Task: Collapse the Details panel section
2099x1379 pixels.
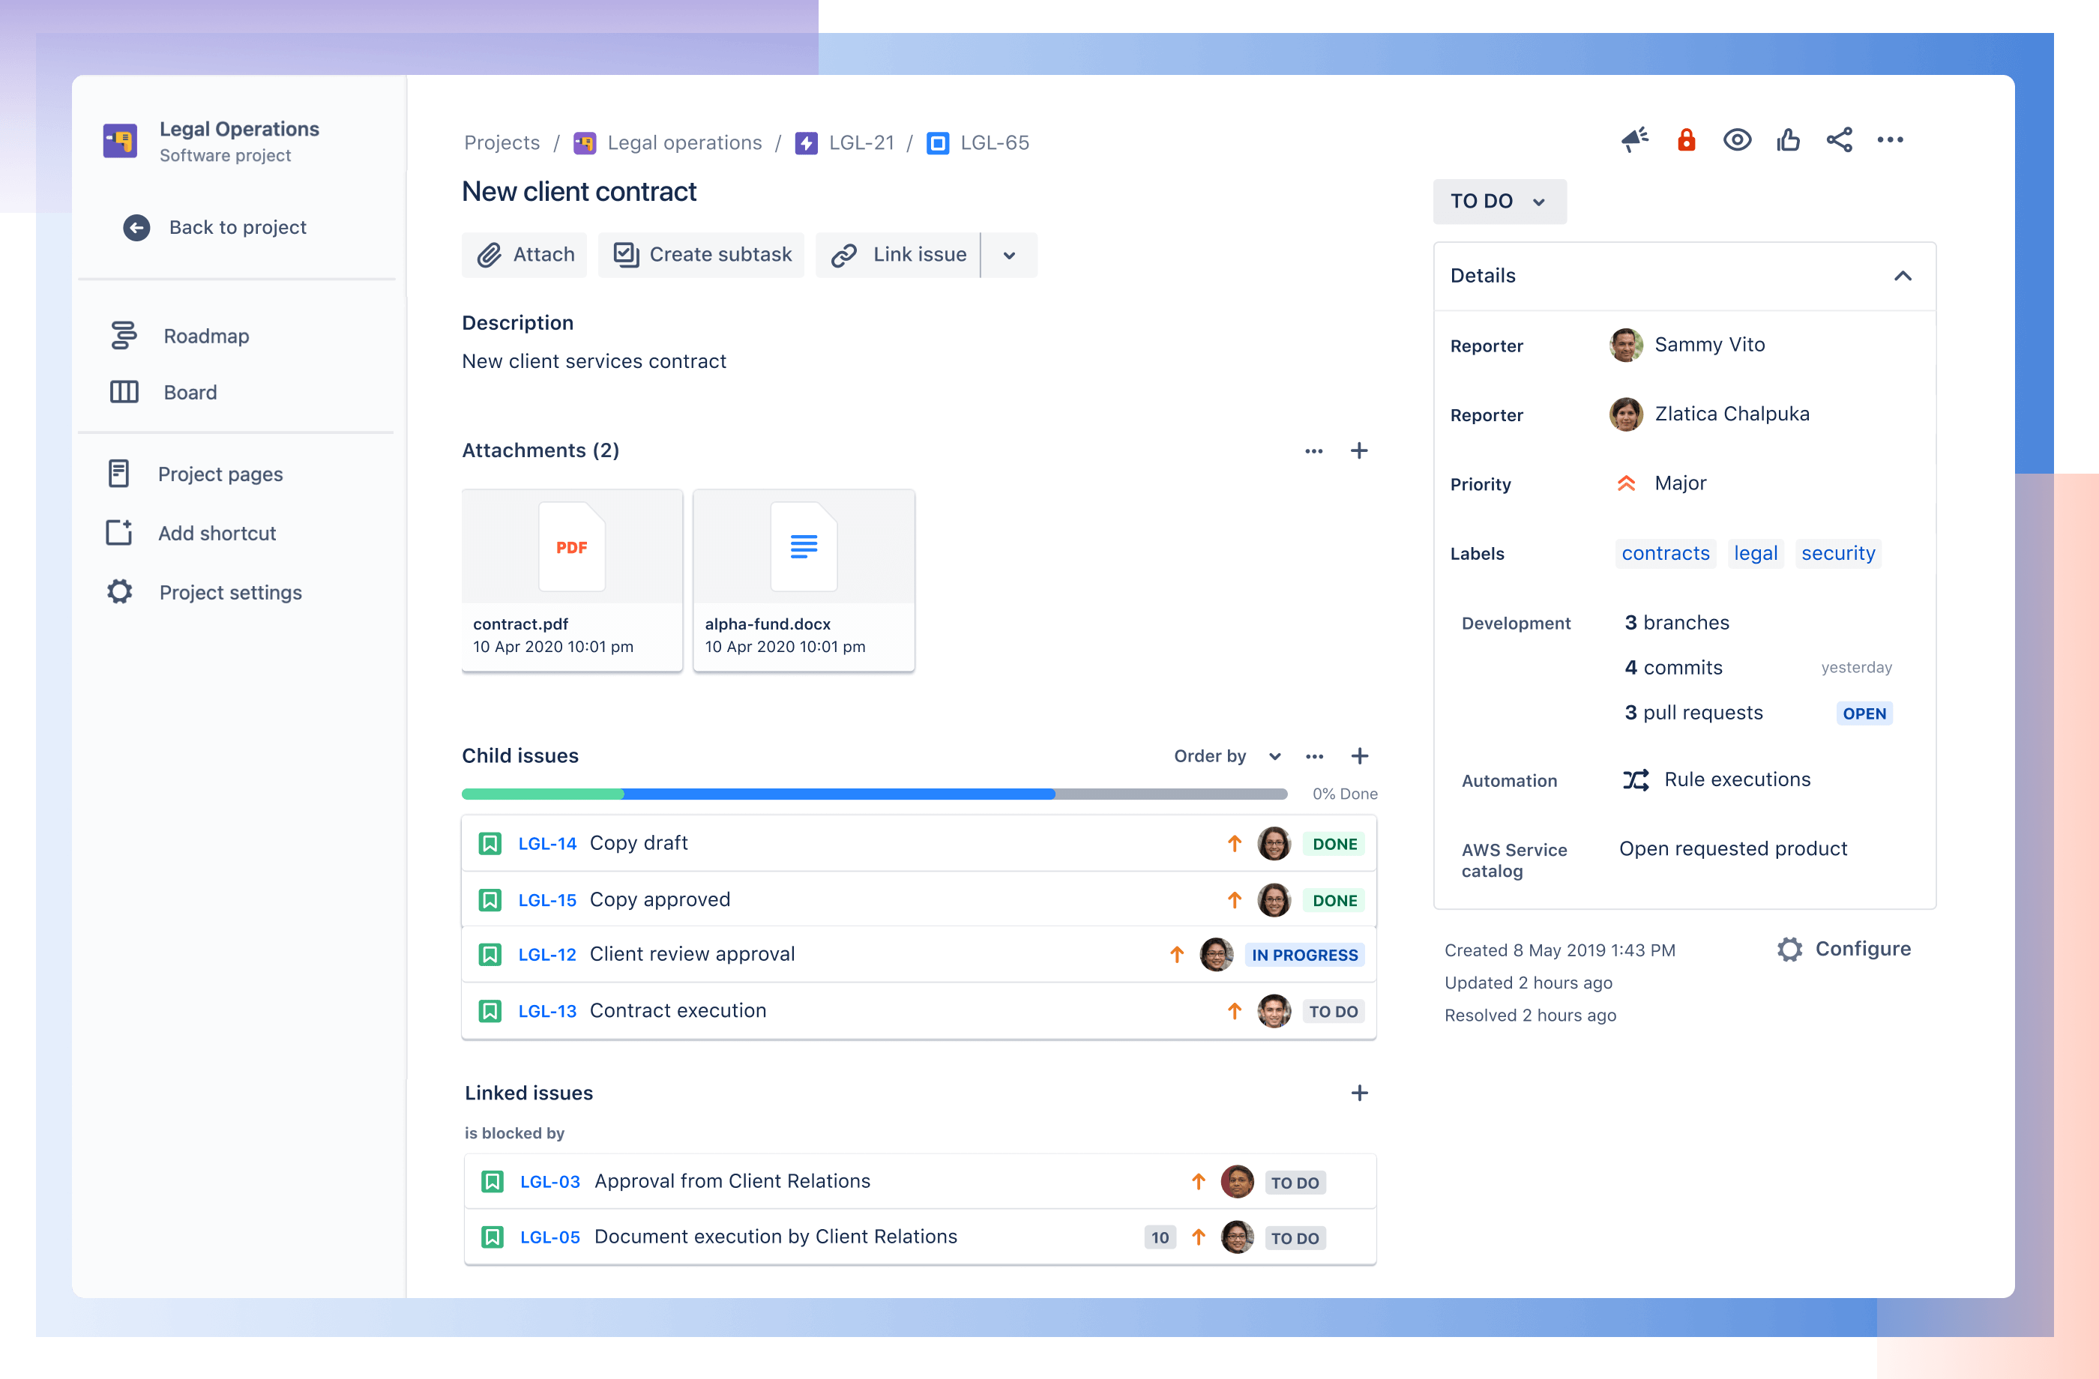Action: [1903, 276]
